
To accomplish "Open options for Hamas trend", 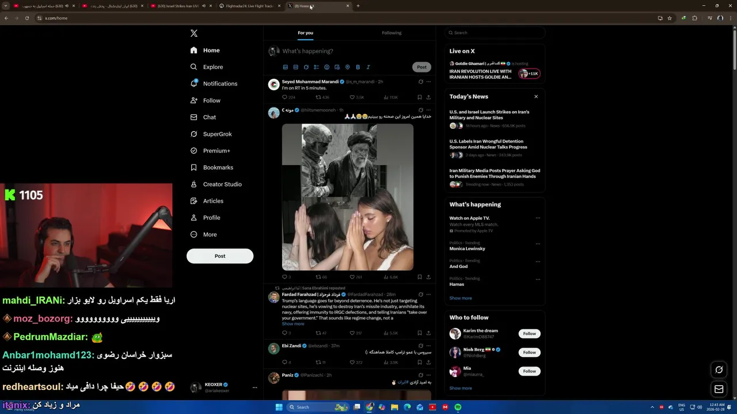I will click(x=538, y=279).
